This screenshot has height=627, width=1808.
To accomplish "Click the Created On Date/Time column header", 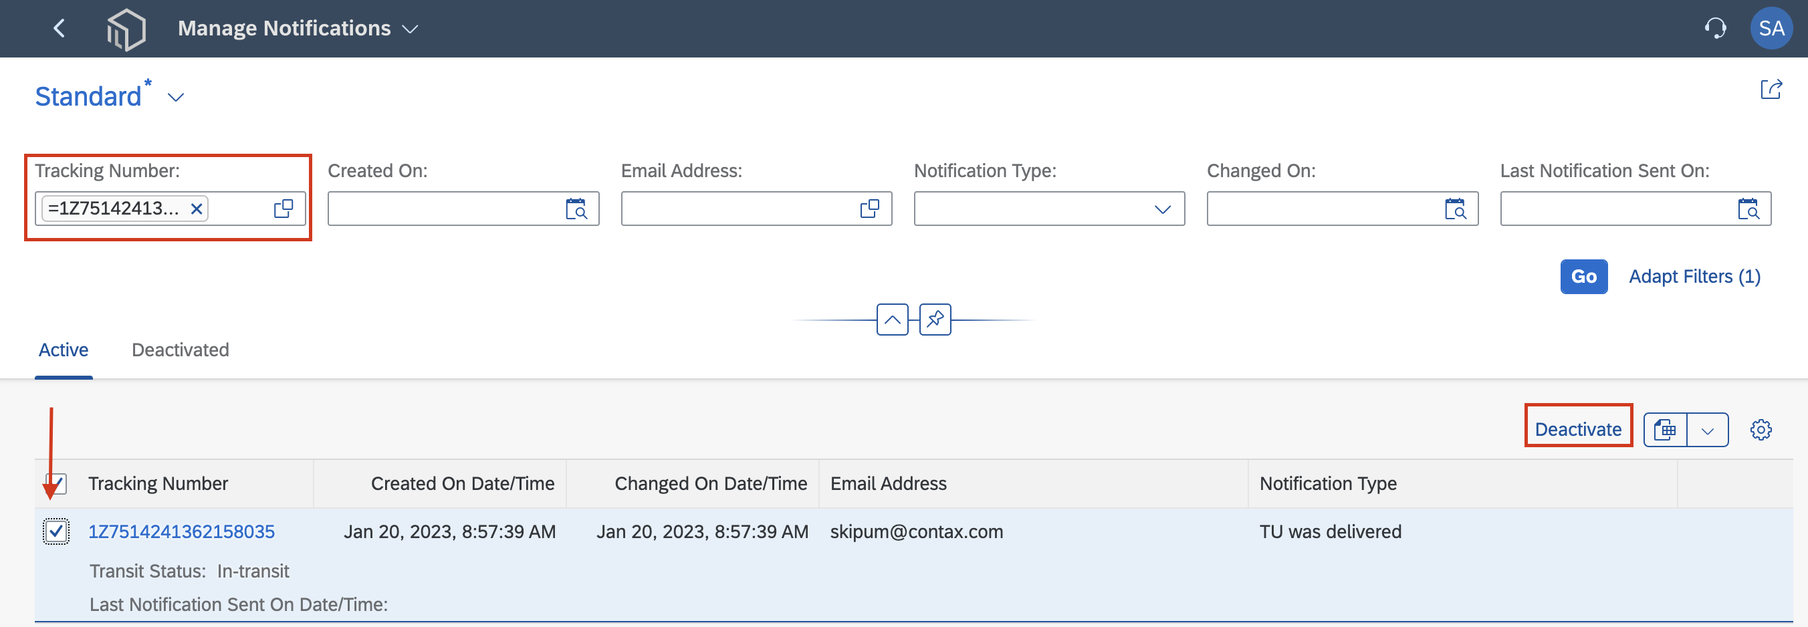I will click(463, 483).
